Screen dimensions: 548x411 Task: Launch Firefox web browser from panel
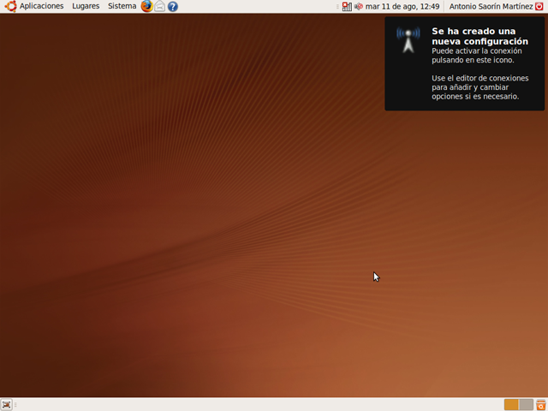click(x=146, y=6)
